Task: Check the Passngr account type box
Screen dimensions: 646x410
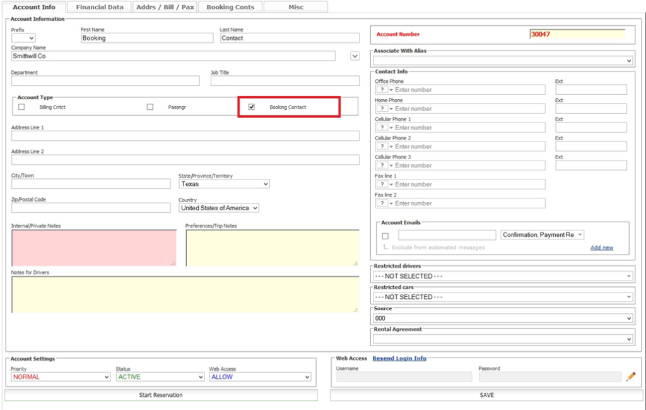Action: click(x=150, y=107)
